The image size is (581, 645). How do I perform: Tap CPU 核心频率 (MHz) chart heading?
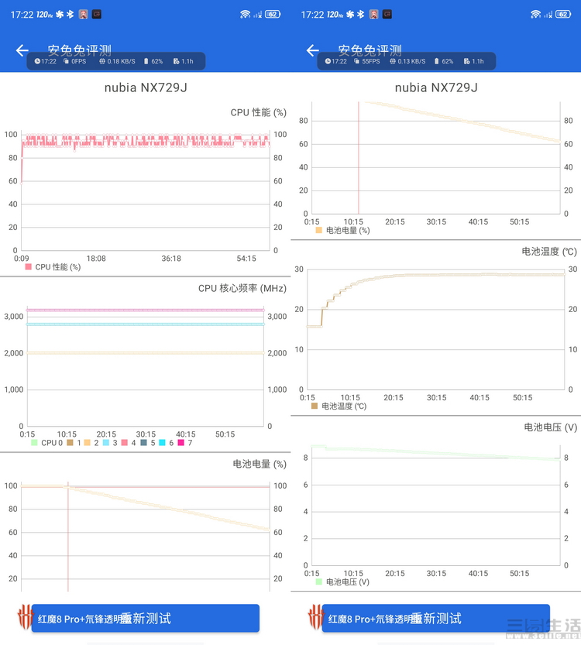(x=242, y=288)
